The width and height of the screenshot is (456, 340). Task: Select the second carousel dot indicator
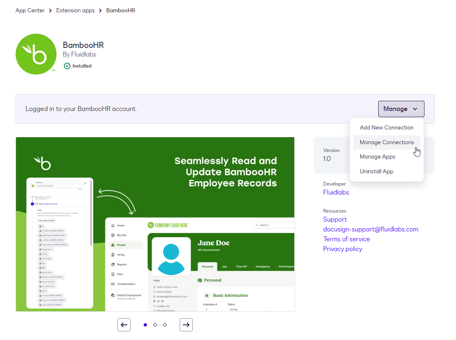click(x=155, y=325)
